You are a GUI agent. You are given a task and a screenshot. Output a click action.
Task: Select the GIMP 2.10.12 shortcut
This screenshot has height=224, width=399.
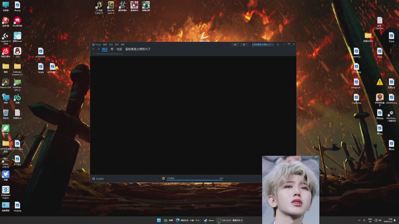click(5, 162)
